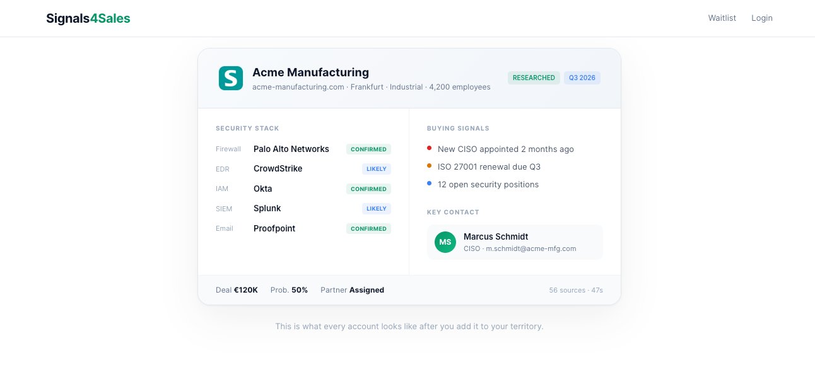Screen dimensions: 815x379
Task: Click the Acme Manufacturing teal S logo
Action: [231, 78]
